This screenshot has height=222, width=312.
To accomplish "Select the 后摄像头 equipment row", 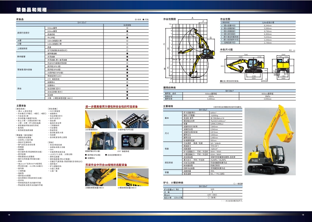I will click(97, 82).
